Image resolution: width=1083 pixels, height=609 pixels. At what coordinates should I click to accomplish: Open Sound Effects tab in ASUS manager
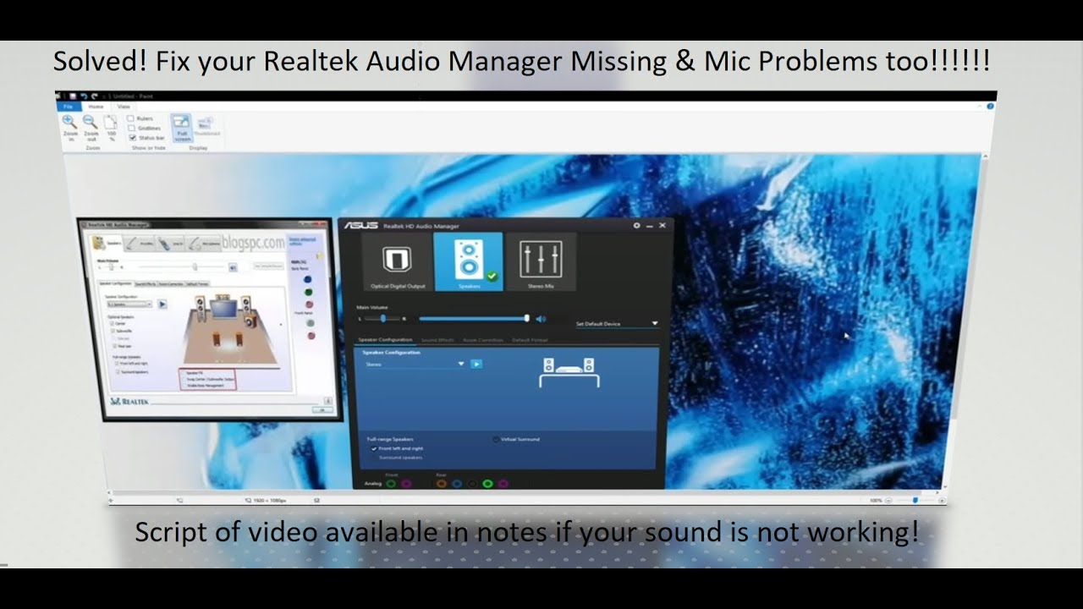coord(437,340)
